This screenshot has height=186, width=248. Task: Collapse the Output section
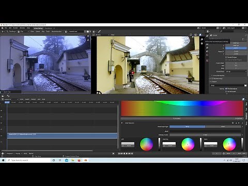coord(213,82)
